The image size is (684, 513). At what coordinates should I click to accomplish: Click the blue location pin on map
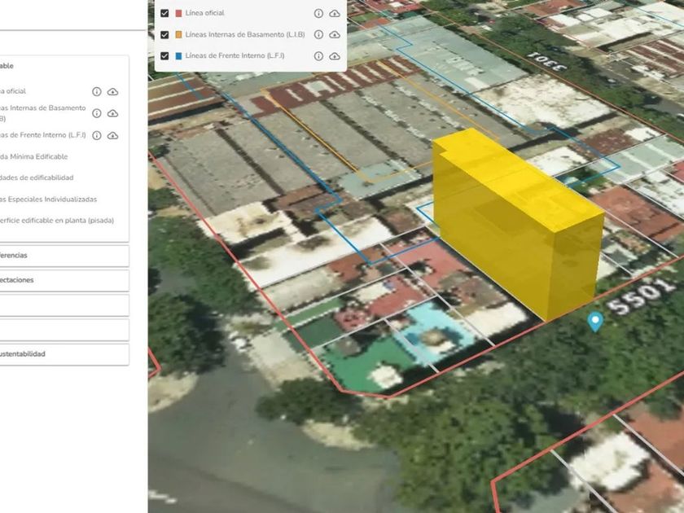coord(595,322)
